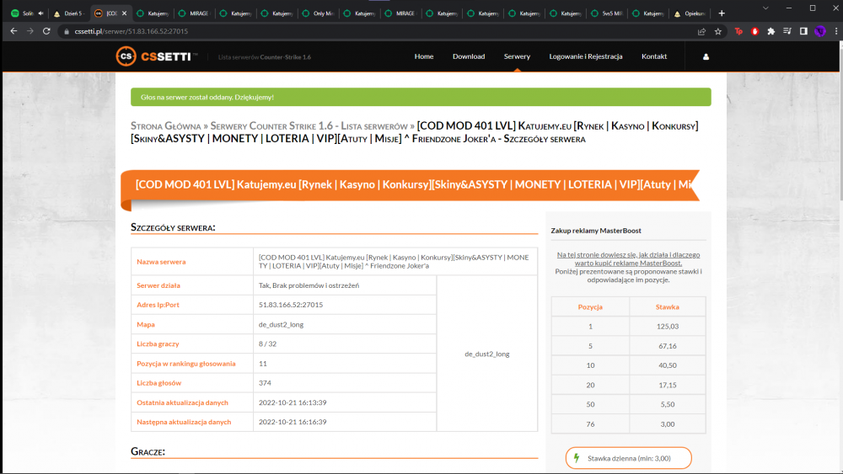The image size is (843, 474).
Task: Expand the tab search chevron
Action: coord(765,8)
